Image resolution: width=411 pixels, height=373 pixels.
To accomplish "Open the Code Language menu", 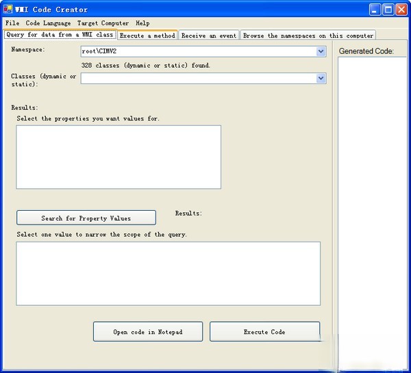I will pyautogui.click(x=48, y=23).
